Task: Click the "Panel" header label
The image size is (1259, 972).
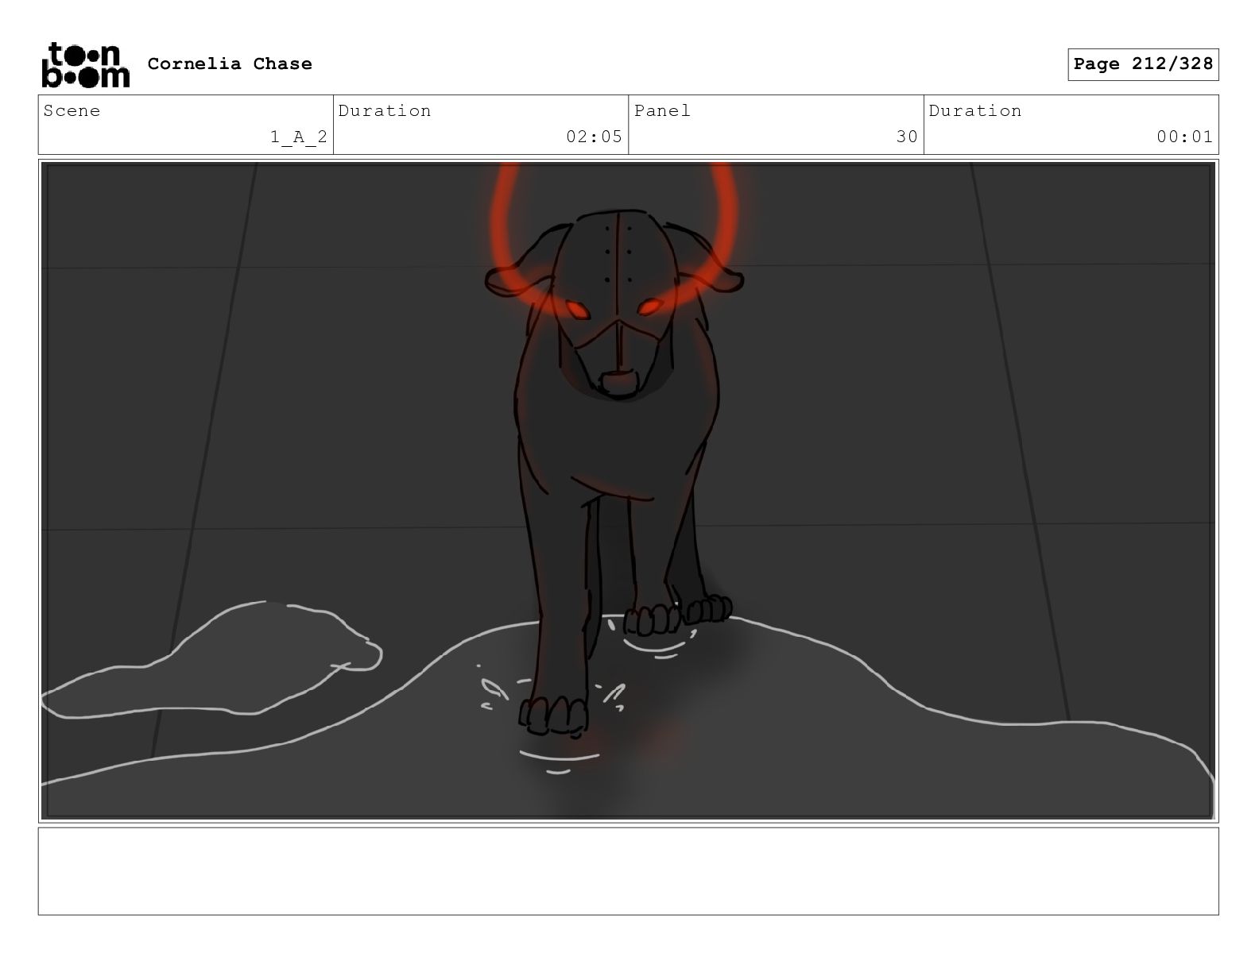Action: [662, 110]
